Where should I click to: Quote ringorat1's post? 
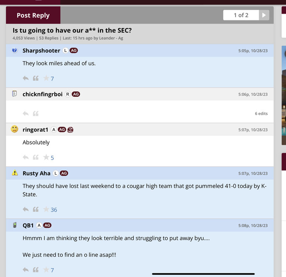coord(36,157)
